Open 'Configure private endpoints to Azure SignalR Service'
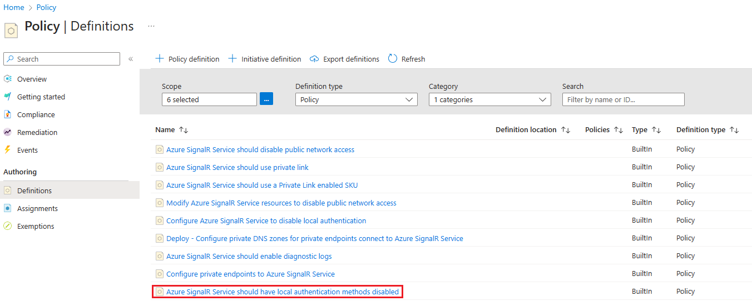752x301 pixels. [251, 274]
